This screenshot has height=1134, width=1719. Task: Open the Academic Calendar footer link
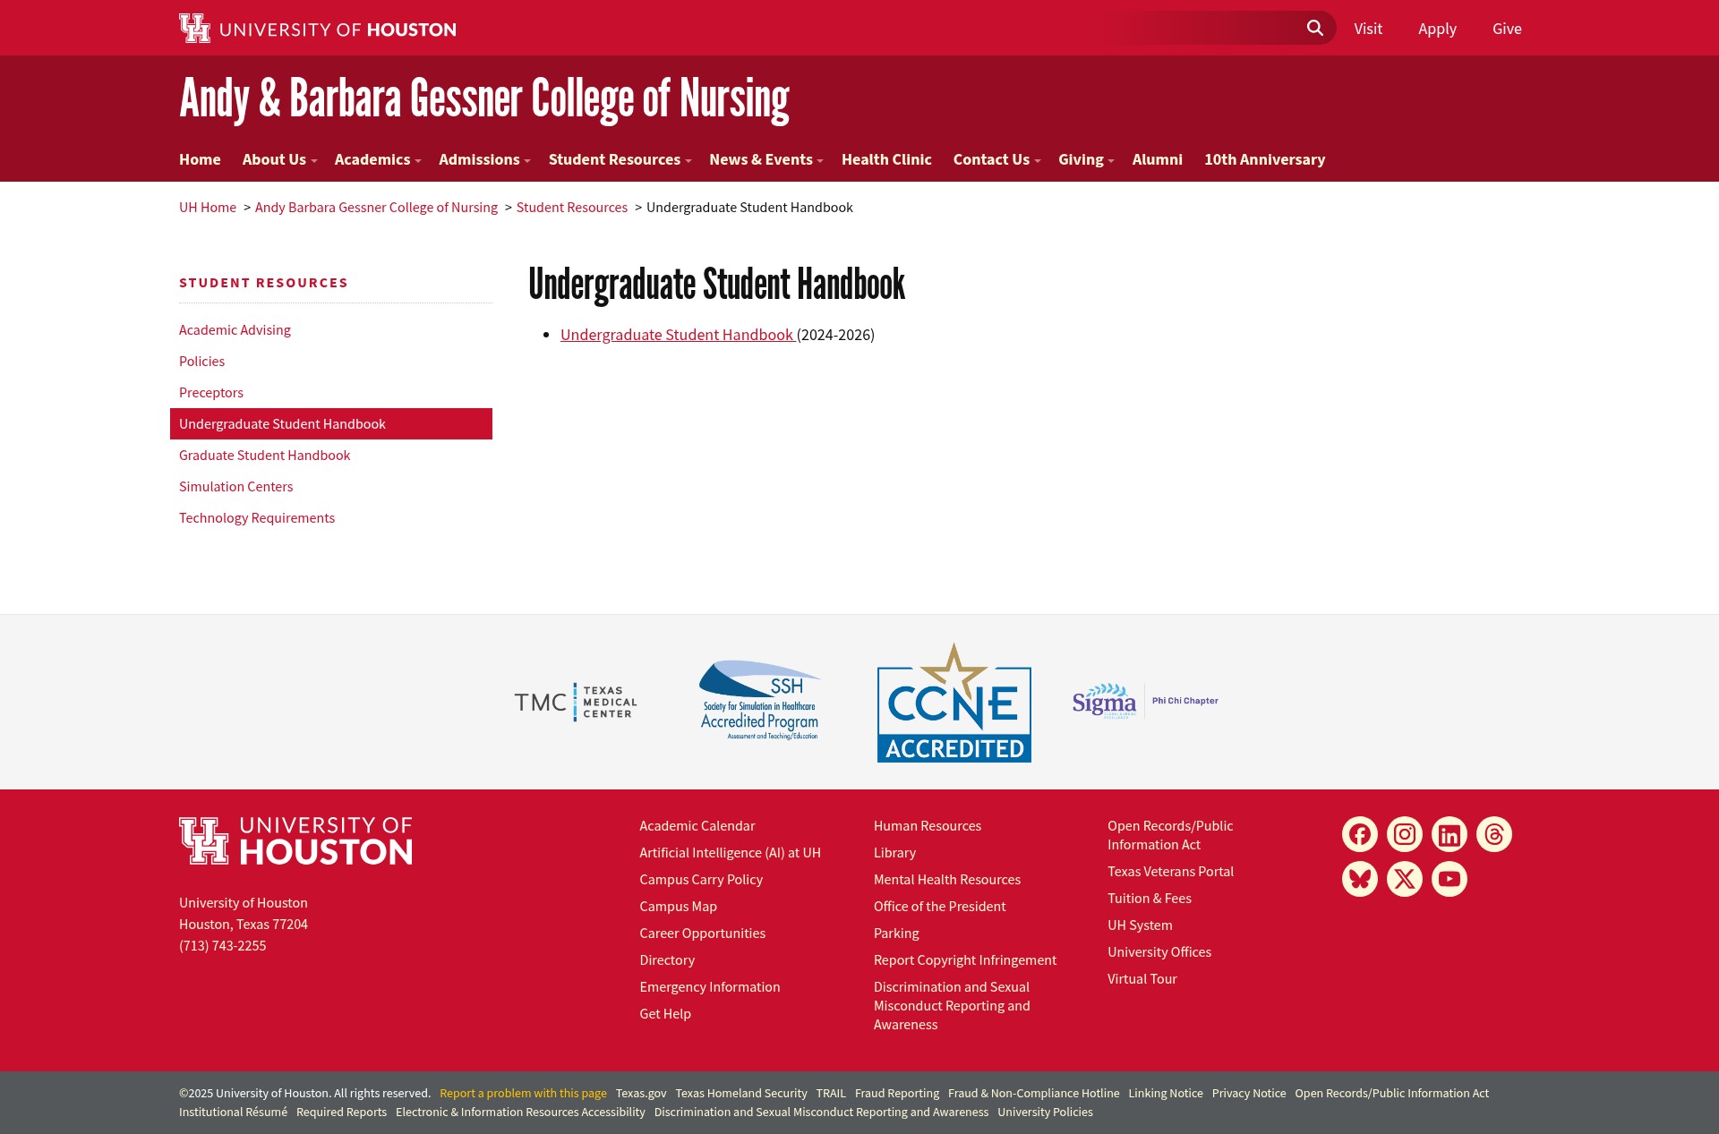coord(697,826)
